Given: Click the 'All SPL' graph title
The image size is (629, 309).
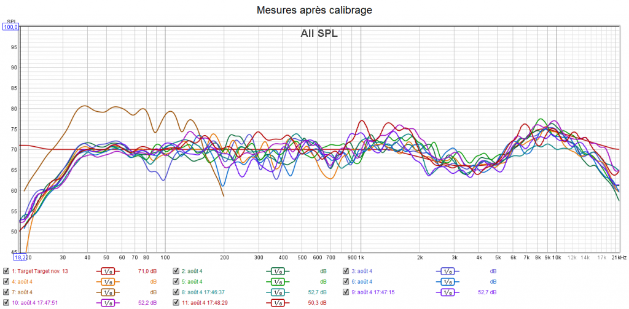Looking at the screenshot, I should pyautogui.click(x=319, y=34).
